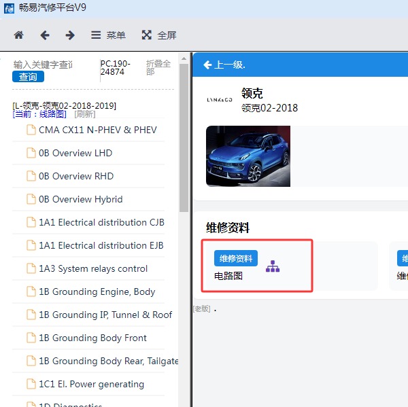Screen dimensions: 408x407
Task: Open 1B Grounding Body Front
Action: (92, 338)
